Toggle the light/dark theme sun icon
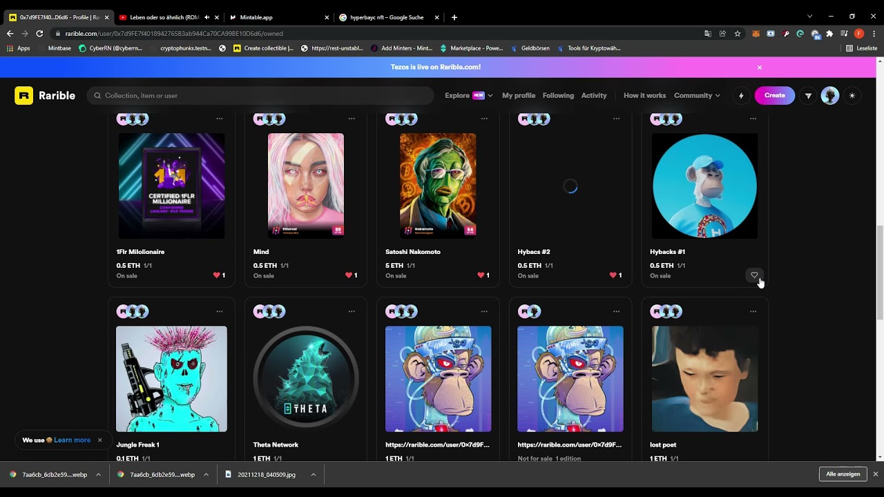The image size is (884, 497). click(852, 96)
